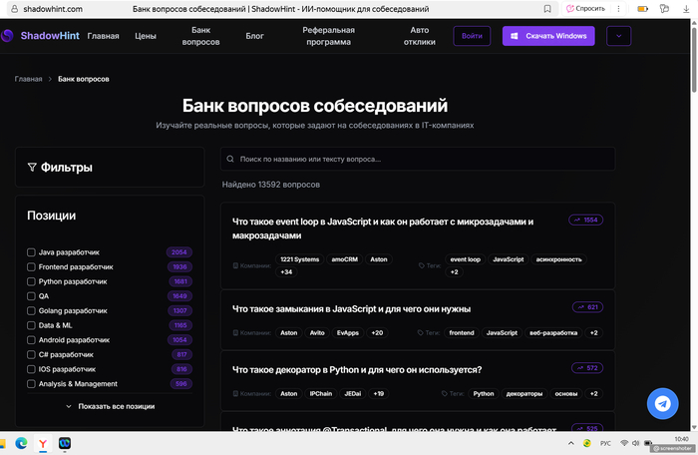Launch Microsoft Edge from the taskbar

[20, 442]
